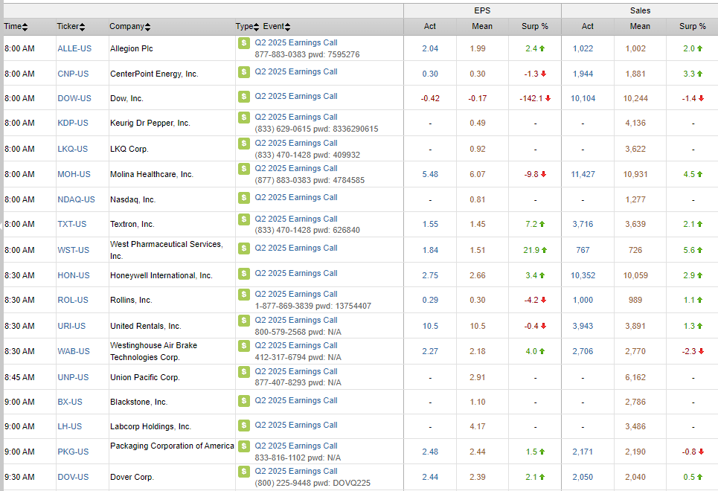Image resolution: width=718 pixels, height=491 pixels.
Task: Open the KDP-US ticker link
Action: (x=73, y=123)
